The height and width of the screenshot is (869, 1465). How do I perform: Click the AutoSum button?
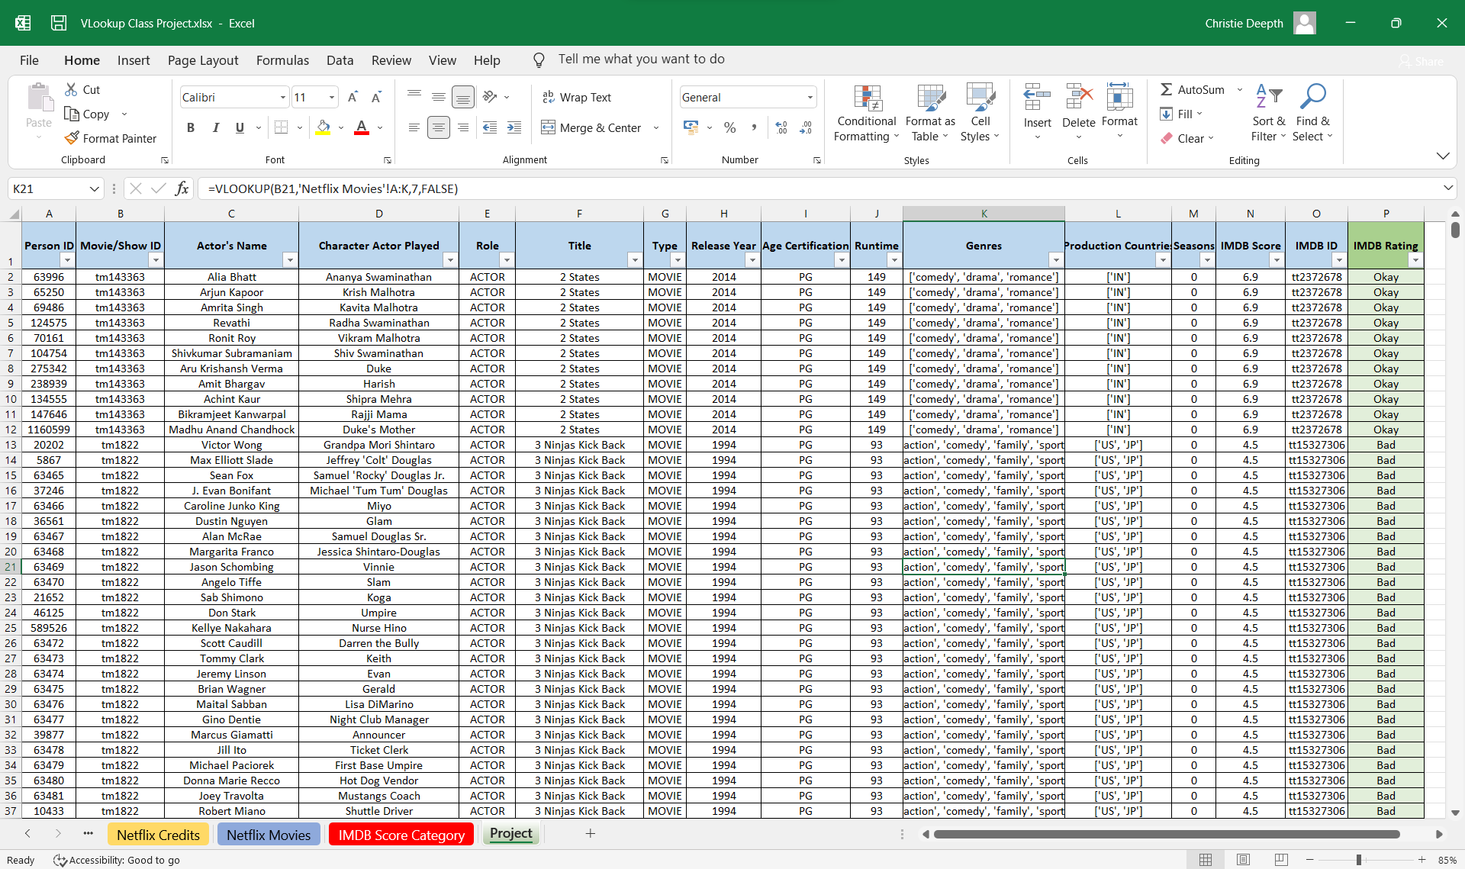(x=1192, y=89)
